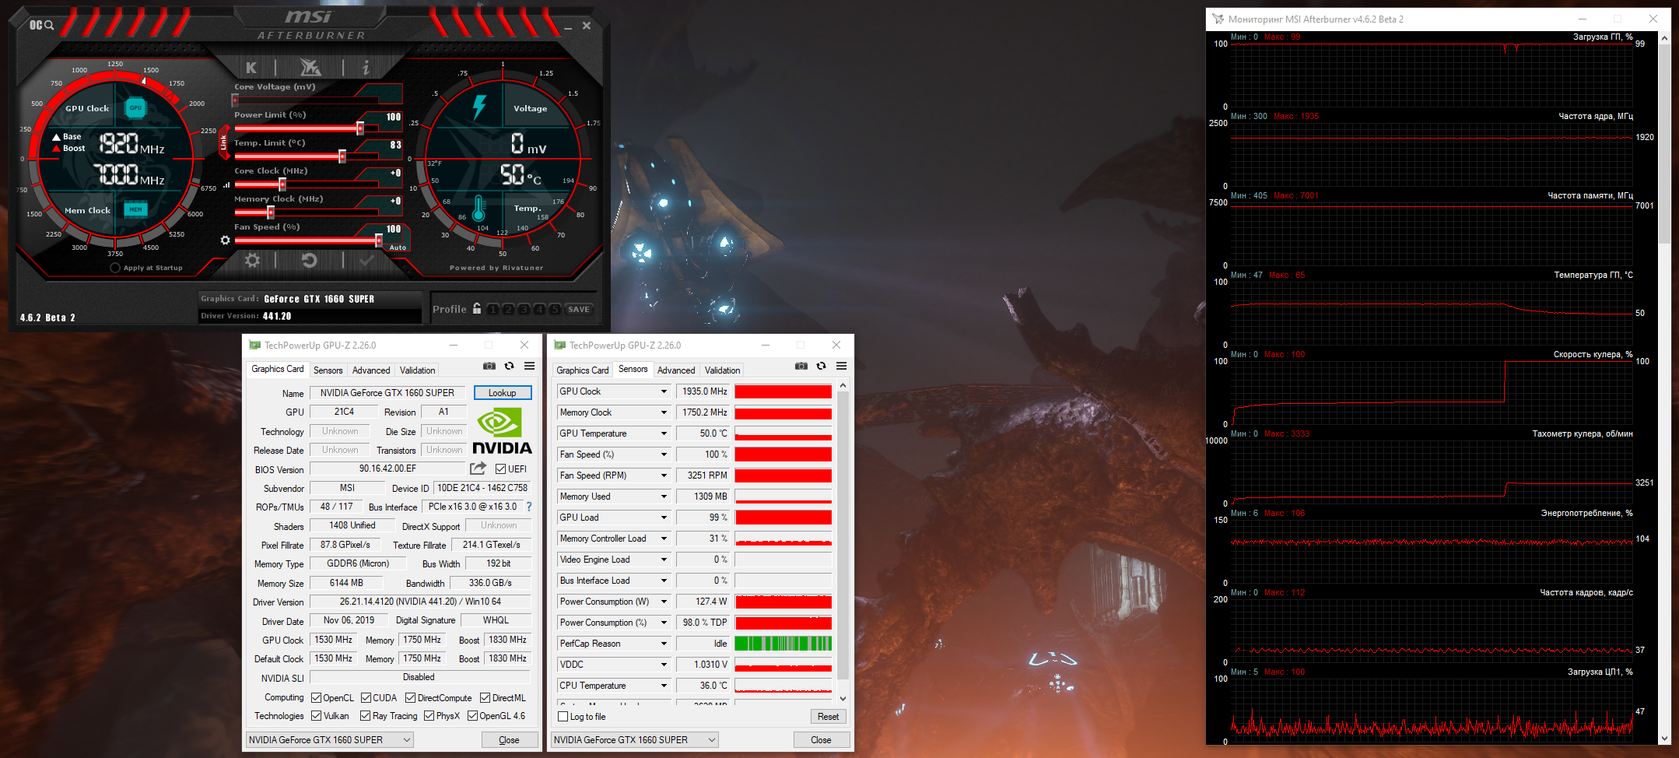Open MSI Kombustor with the K icon
The height and width of the screenshot is (758, 1679).
tap(251, 68)
